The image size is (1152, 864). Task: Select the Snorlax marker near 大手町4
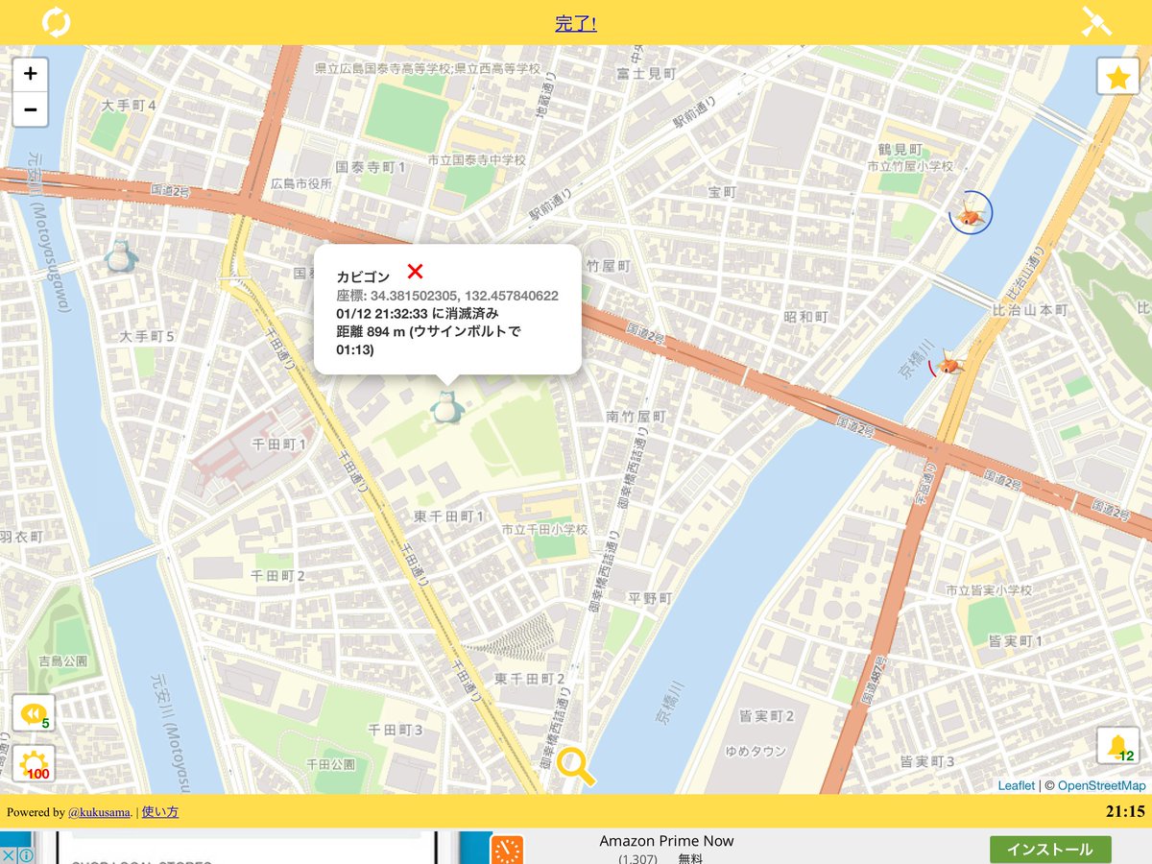121,255
